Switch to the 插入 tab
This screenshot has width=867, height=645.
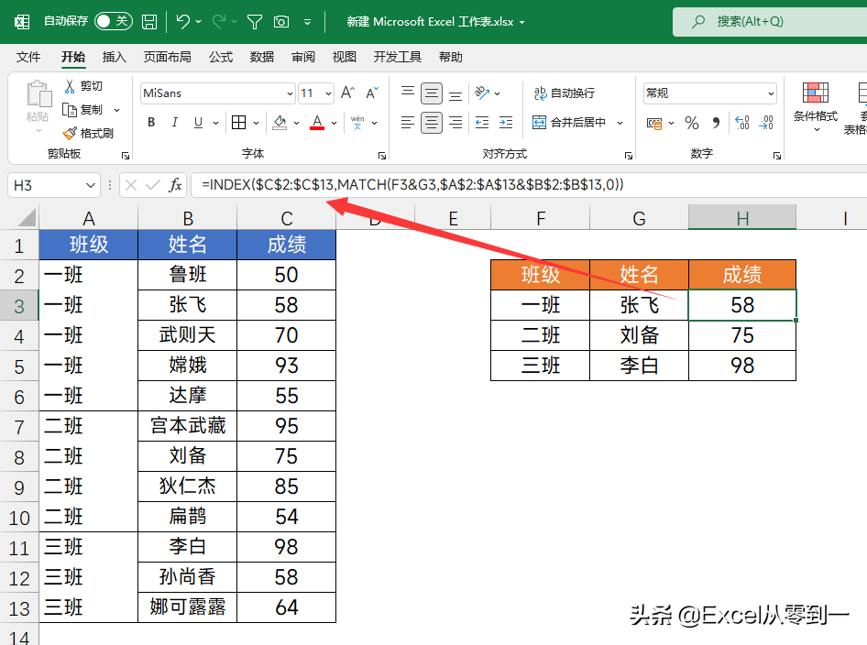click(x=114, y=57)
